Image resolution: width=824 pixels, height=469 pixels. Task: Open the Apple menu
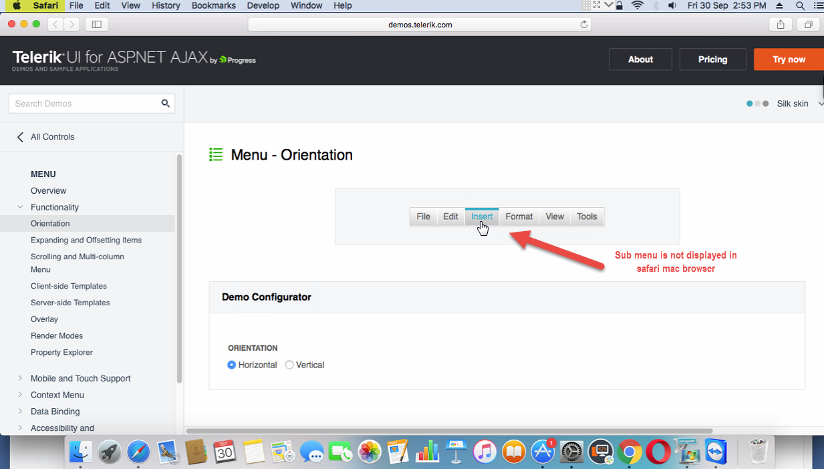(x=17, y=5)
